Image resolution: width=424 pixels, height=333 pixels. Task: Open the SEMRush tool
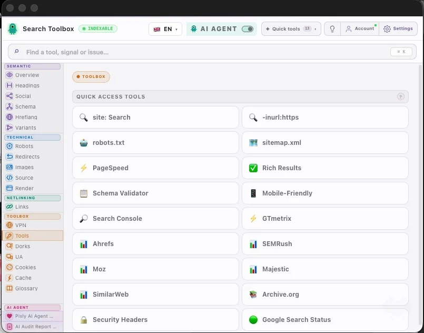325,244
